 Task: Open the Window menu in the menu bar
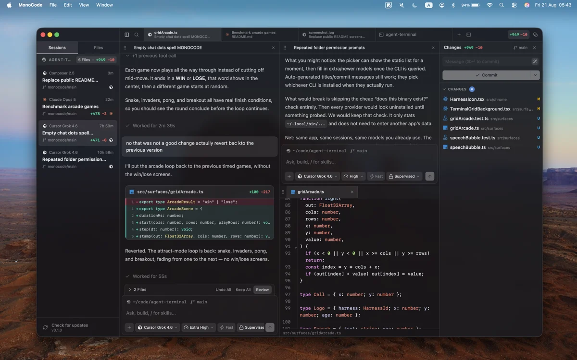(x=104, y=5)
